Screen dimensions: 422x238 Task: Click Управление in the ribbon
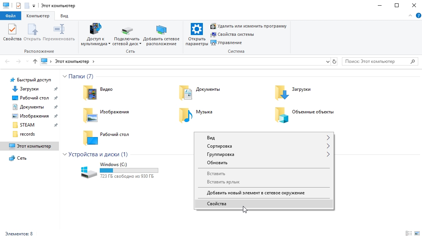click(x=226, y=43)
